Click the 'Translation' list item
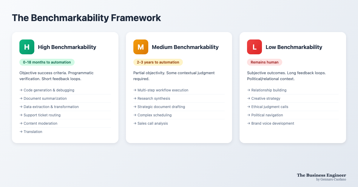The height and width of the screenshot is (187, 358). tap(65, 132)
